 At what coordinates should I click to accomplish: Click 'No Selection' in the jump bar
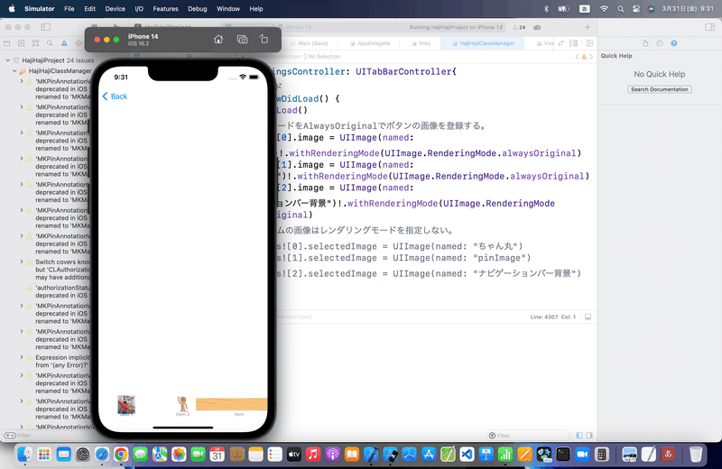click(324, 56)
